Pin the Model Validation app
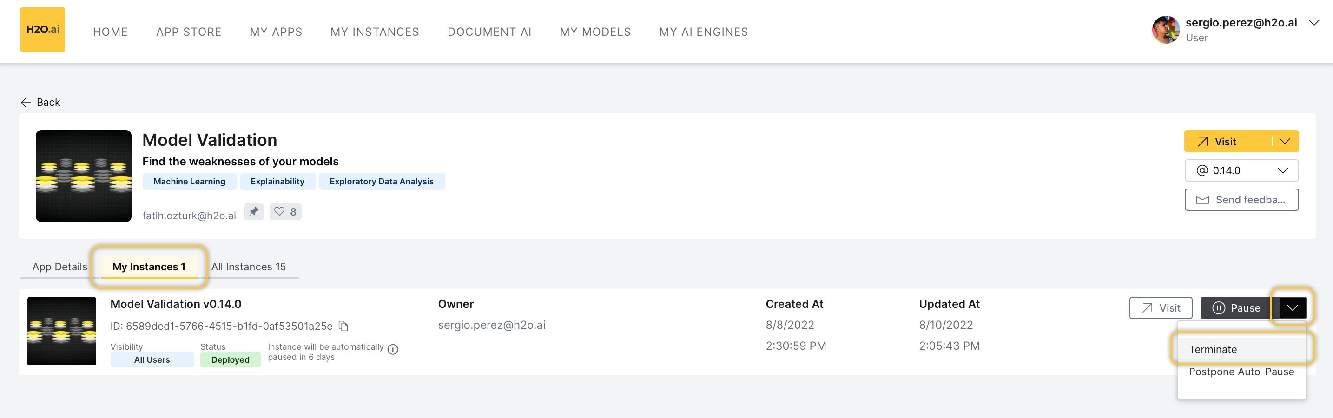This screenshot has height=418, width=1333. click(x=254, y=212)
